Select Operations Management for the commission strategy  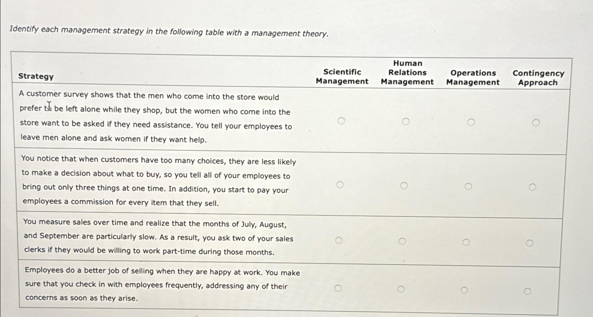pyautogui.click(x=468, y=185)
